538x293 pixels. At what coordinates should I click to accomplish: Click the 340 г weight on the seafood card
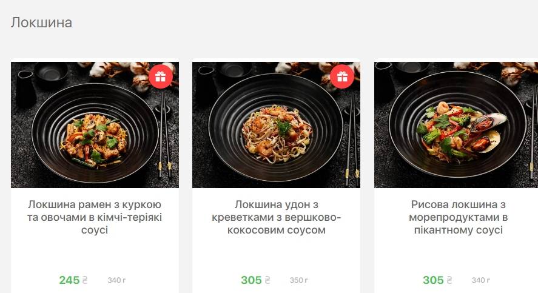pos(481,280)
